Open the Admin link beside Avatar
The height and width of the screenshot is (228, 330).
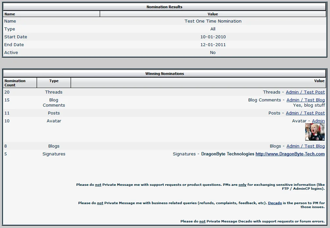318,121
